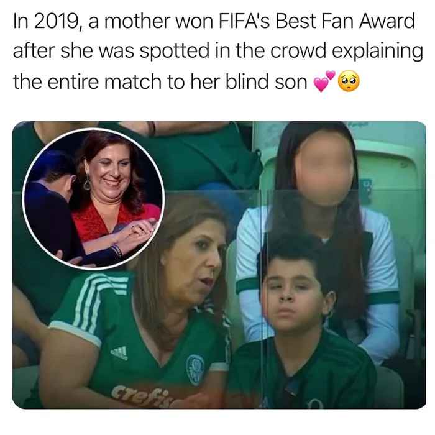Click the words "blind son" in caption
This screenshot has width=435, height=435.
click(267, 82)
